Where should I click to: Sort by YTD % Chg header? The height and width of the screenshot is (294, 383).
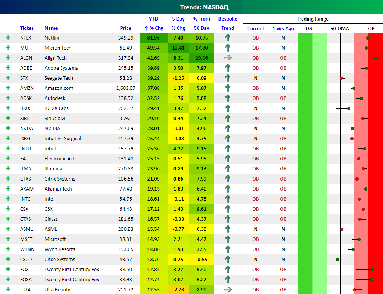point(153,23)
